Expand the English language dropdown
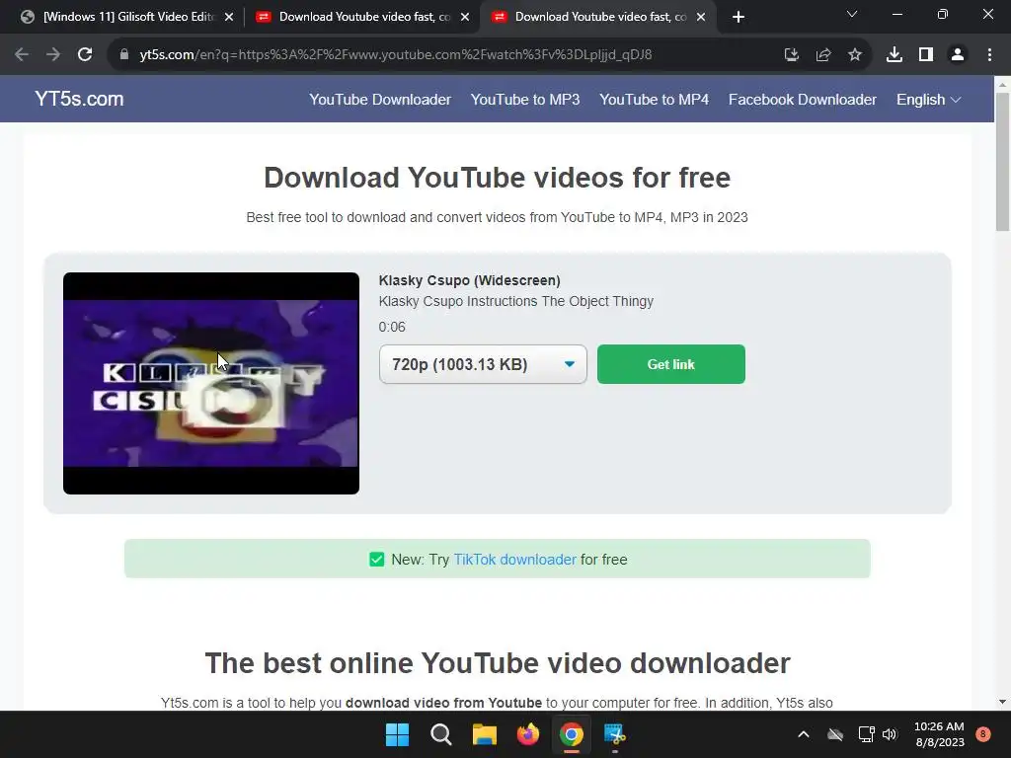1011x758 pixels. (x=928, y=100)
